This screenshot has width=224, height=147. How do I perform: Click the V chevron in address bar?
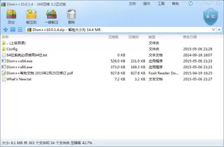click(x=213, y=30)
